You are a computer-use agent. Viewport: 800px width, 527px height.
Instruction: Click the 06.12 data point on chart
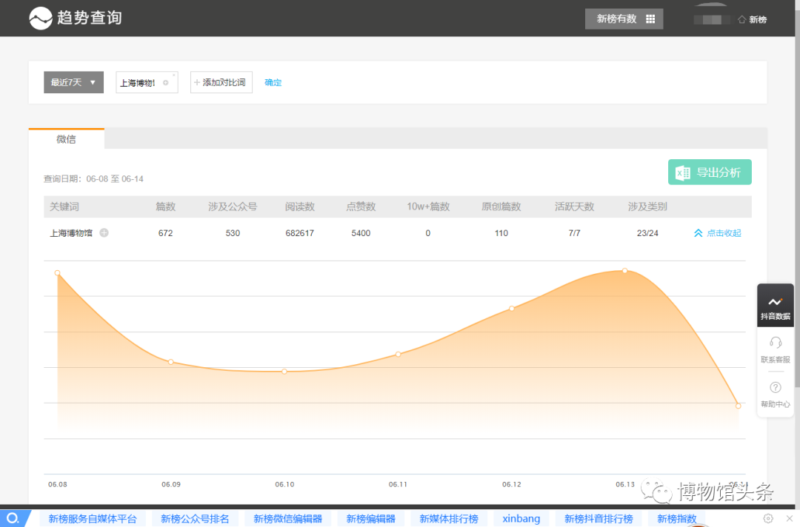(x=512, y=309)
